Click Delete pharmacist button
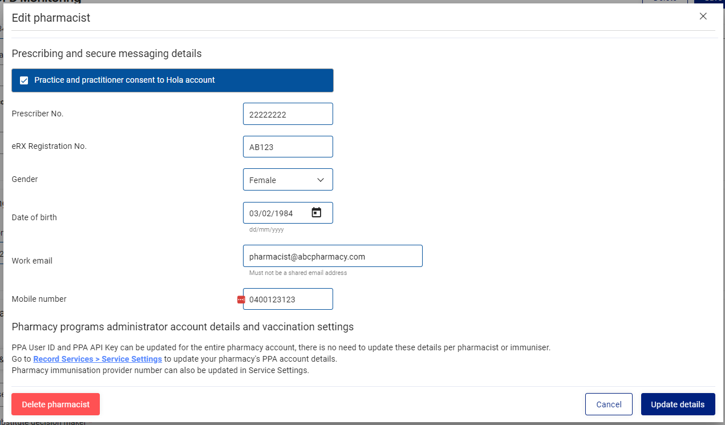The height and width of the screenshot is (425, 725). click(56, 404)
